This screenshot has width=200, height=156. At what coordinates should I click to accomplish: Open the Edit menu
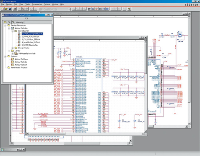click(x=16, y=4)
